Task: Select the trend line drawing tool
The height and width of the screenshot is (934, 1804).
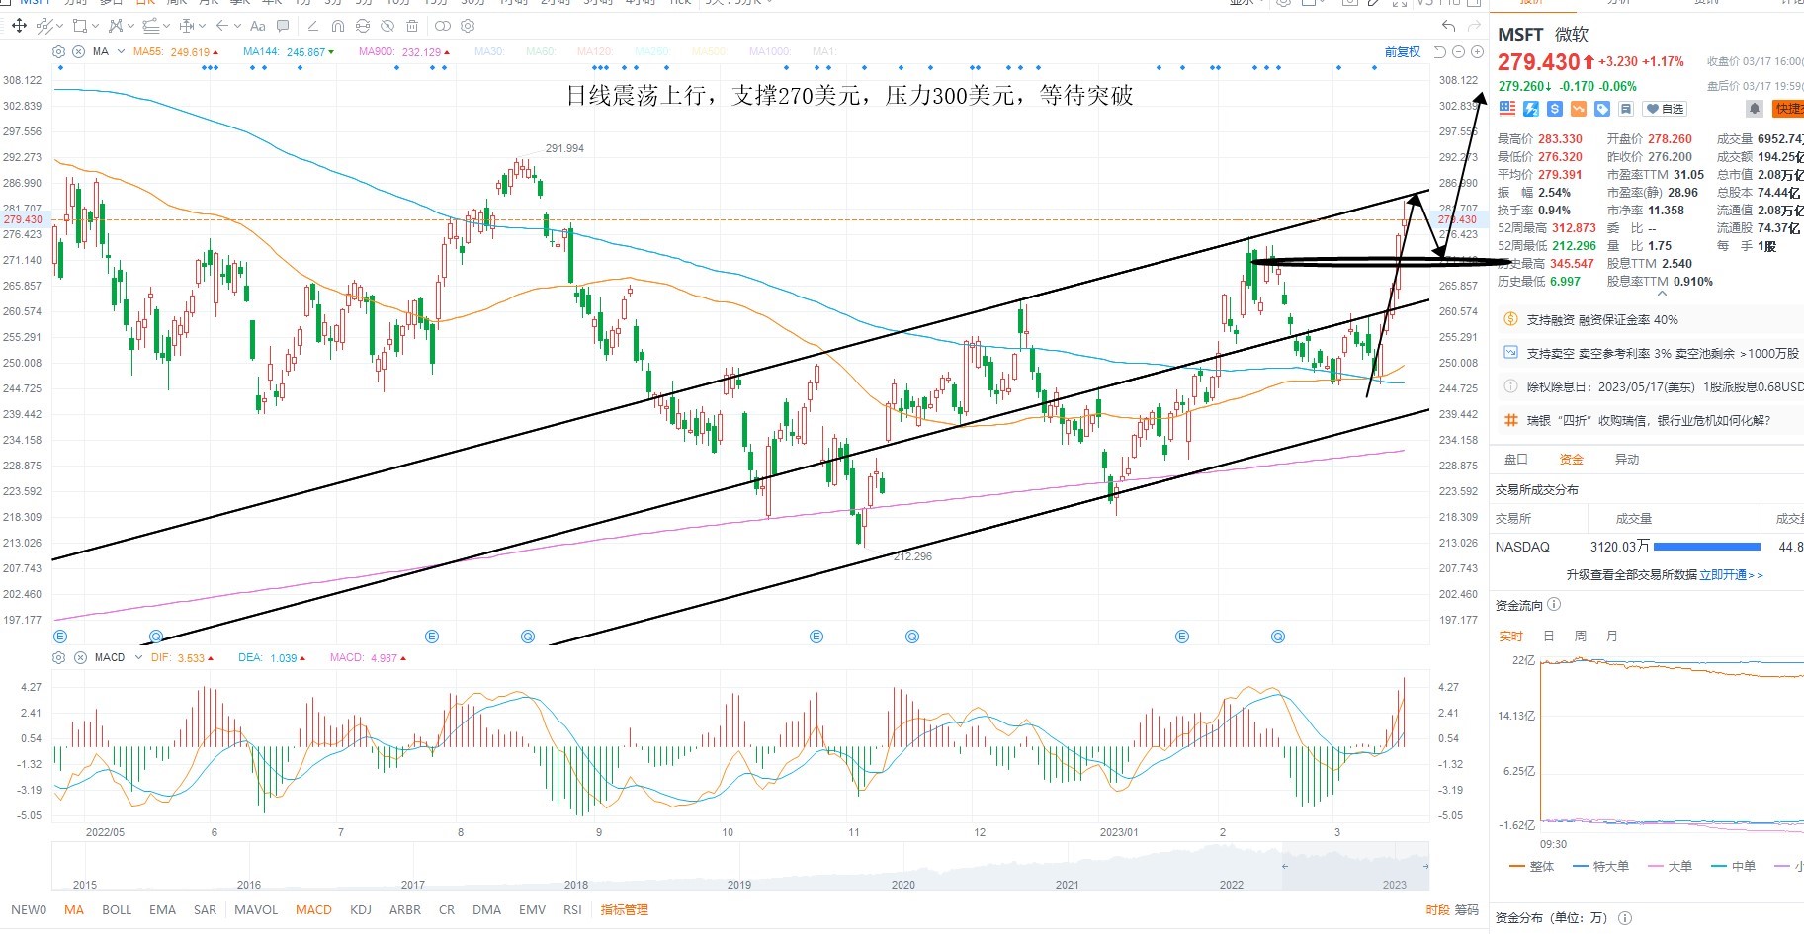Action: 43,26
